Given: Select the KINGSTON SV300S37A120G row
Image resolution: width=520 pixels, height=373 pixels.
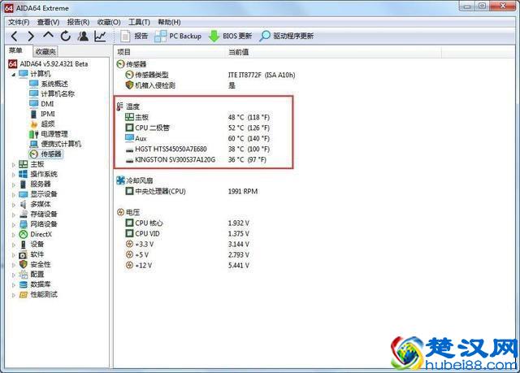Looking at the screenshot, I should click(x=196, y=159).
